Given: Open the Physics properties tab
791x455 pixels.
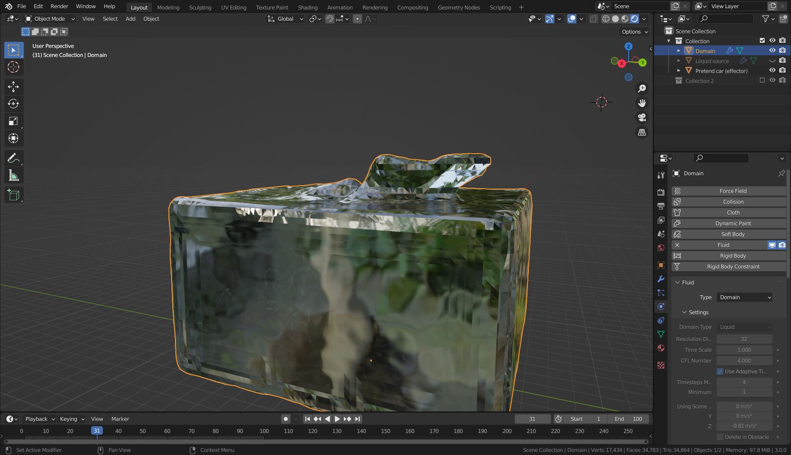Looking at the screenshot, I should (x=661, y=306).
